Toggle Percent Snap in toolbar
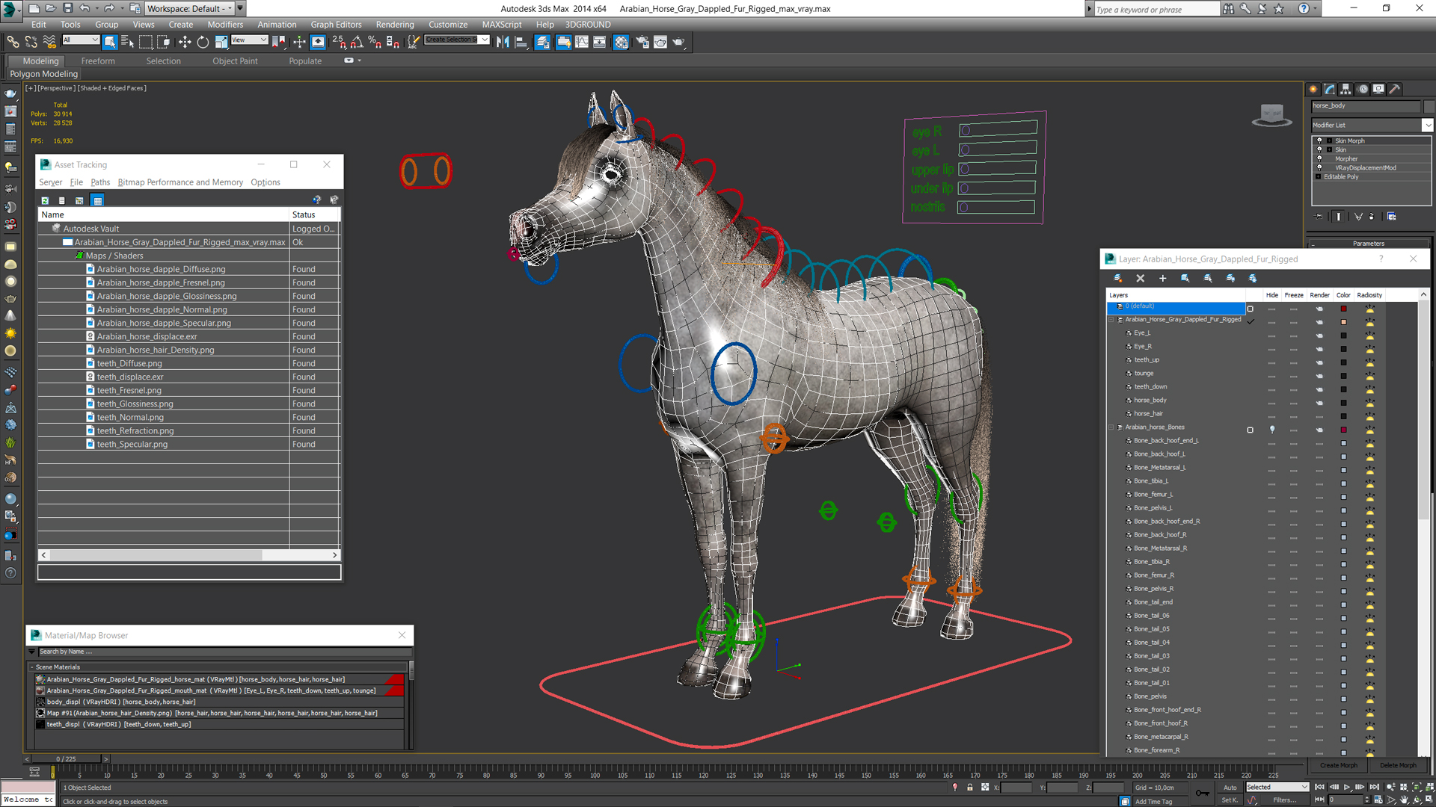The width and height of the screenshot is (1436, 807). (x=375, y=42)
